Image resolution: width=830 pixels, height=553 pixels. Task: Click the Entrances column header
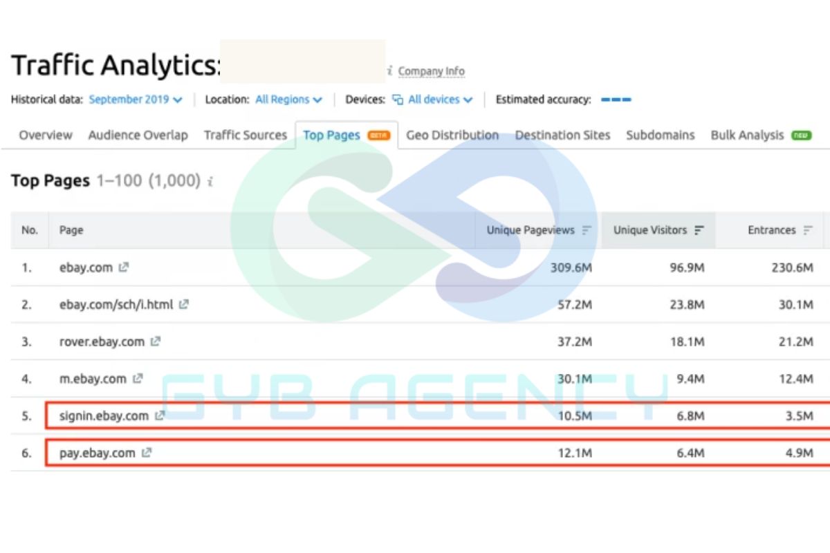[x=772, y=230]
